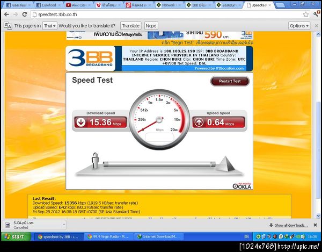Expand the S.CA.p01.sm download item menu arrow

(x=64, y=225)
